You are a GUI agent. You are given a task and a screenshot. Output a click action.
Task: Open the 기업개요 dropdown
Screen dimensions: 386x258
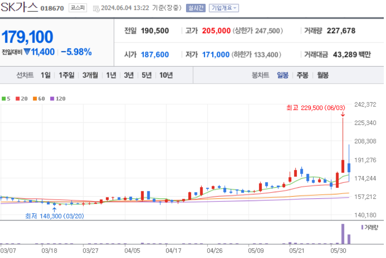224,8
